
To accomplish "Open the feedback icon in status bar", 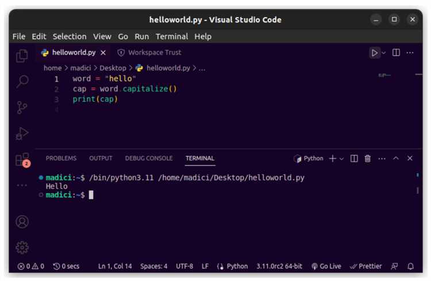I will (394, 266).
